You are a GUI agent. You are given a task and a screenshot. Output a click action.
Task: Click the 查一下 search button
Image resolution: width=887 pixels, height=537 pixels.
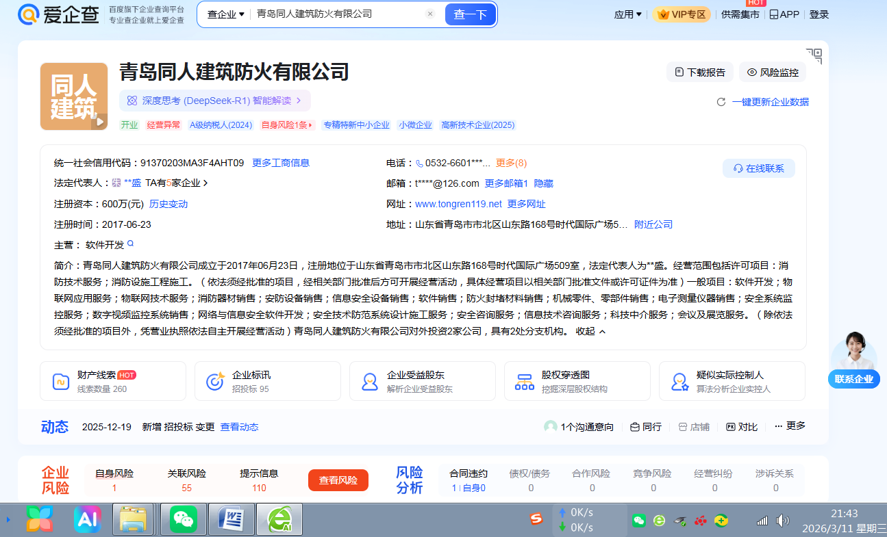(x=470, y=14)
